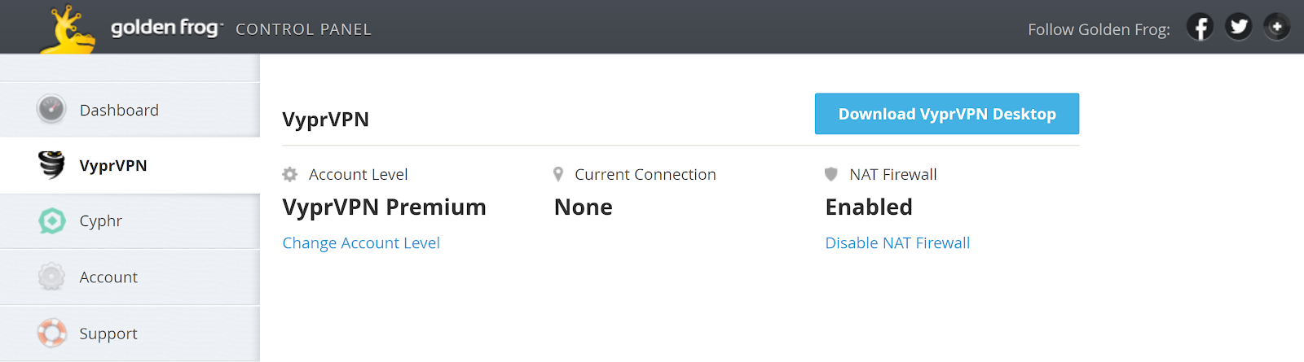Open the Dashboard menu item
The width and height of the screenshot is (1304, 362).
pos(130,110)
